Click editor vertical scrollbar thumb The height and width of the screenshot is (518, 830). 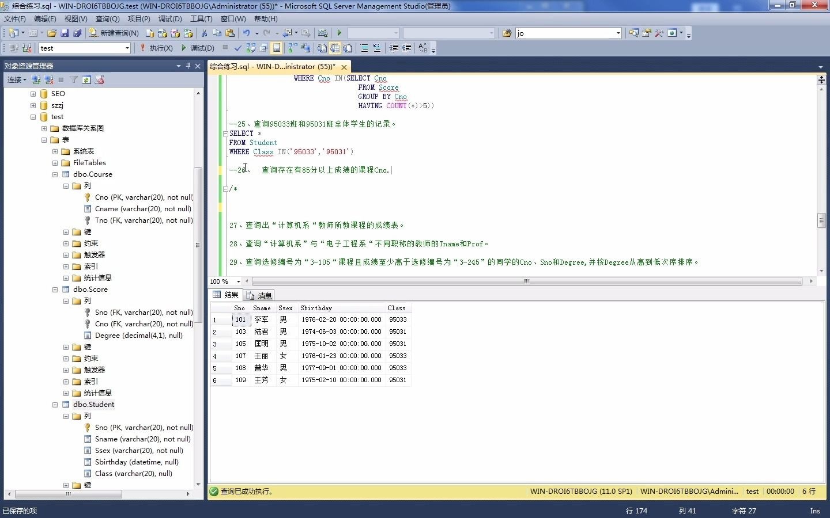821,220
